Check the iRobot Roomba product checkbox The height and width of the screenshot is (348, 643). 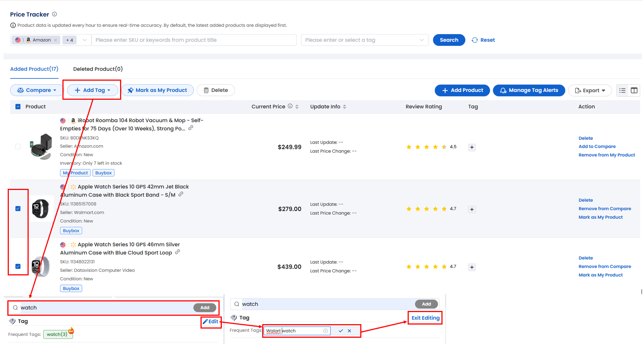click(18, 147)
